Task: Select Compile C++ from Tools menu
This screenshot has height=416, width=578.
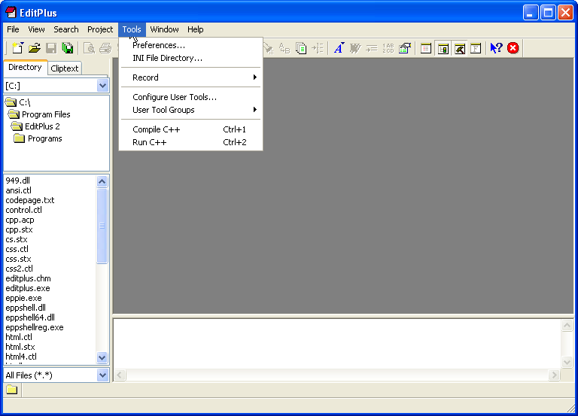Action: pyautogui.click(x=190, y=129)
